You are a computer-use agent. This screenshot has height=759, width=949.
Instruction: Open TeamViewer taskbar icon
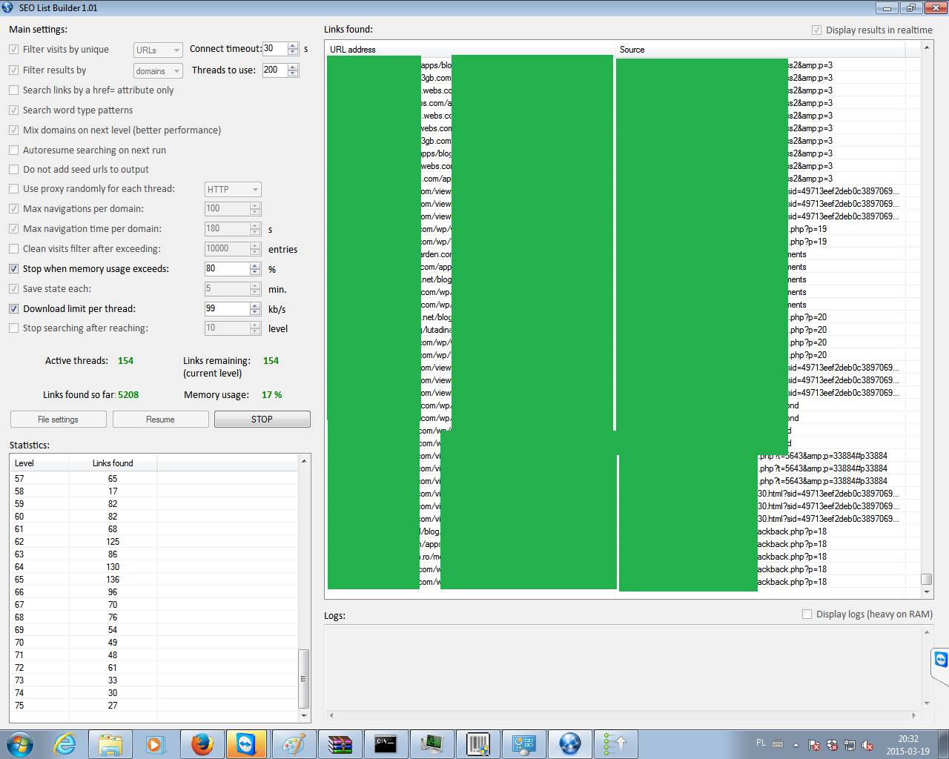tap(245, 743)
